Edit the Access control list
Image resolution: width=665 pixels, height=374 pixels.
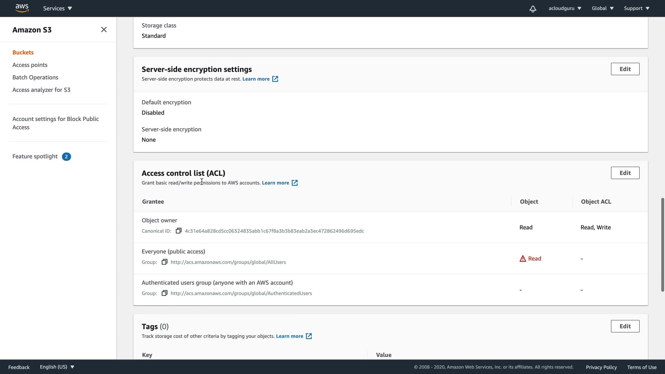625,173
